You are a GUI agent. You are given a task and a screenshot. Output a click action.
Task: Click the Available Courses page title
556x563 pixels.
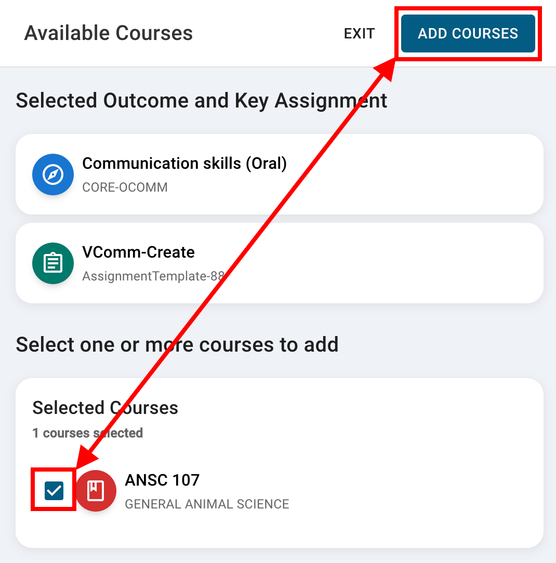point(109,33)
